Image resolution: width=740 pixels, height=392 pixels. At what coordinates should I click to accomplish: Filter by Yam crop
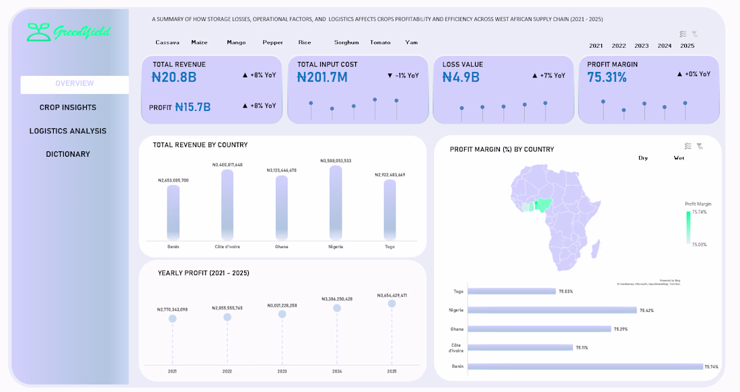(x=412, y=42)
